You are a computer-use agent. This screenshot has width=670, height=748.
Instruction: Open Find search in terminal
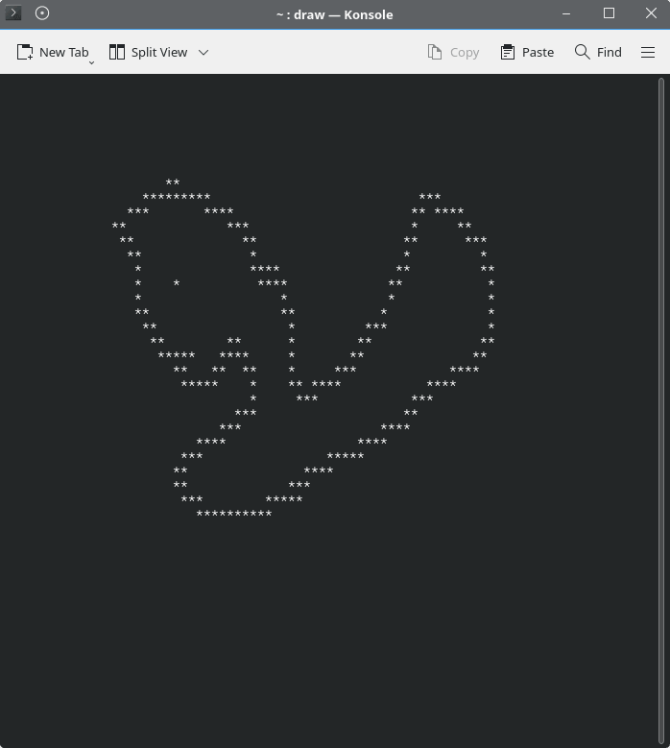tap(598, 52)
